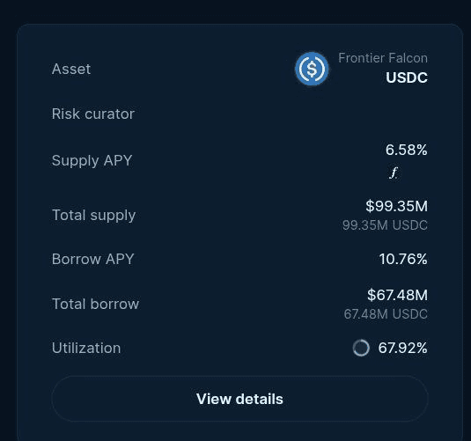
Task: Click the utilization ring indicator
Action: pyautogui.click(x=361, y=348)
